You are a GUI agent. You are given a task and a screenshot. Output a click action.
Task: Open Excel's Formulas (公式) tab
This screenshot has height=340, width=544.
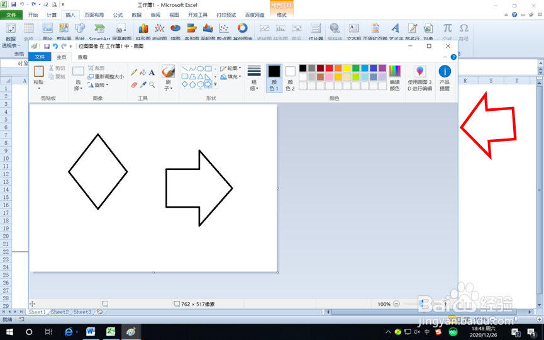pos(118,15)
